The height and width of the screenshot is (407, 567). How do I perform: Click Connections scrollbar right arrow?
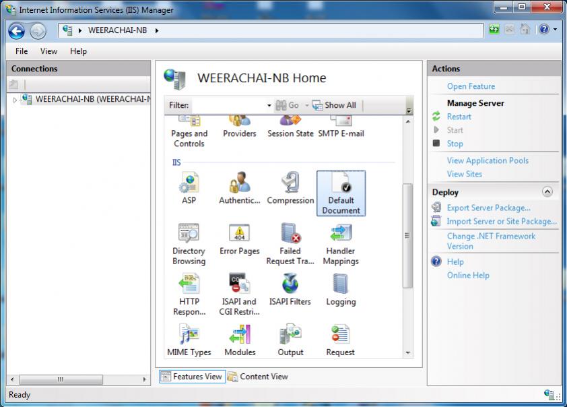click(x=144, y=379)
